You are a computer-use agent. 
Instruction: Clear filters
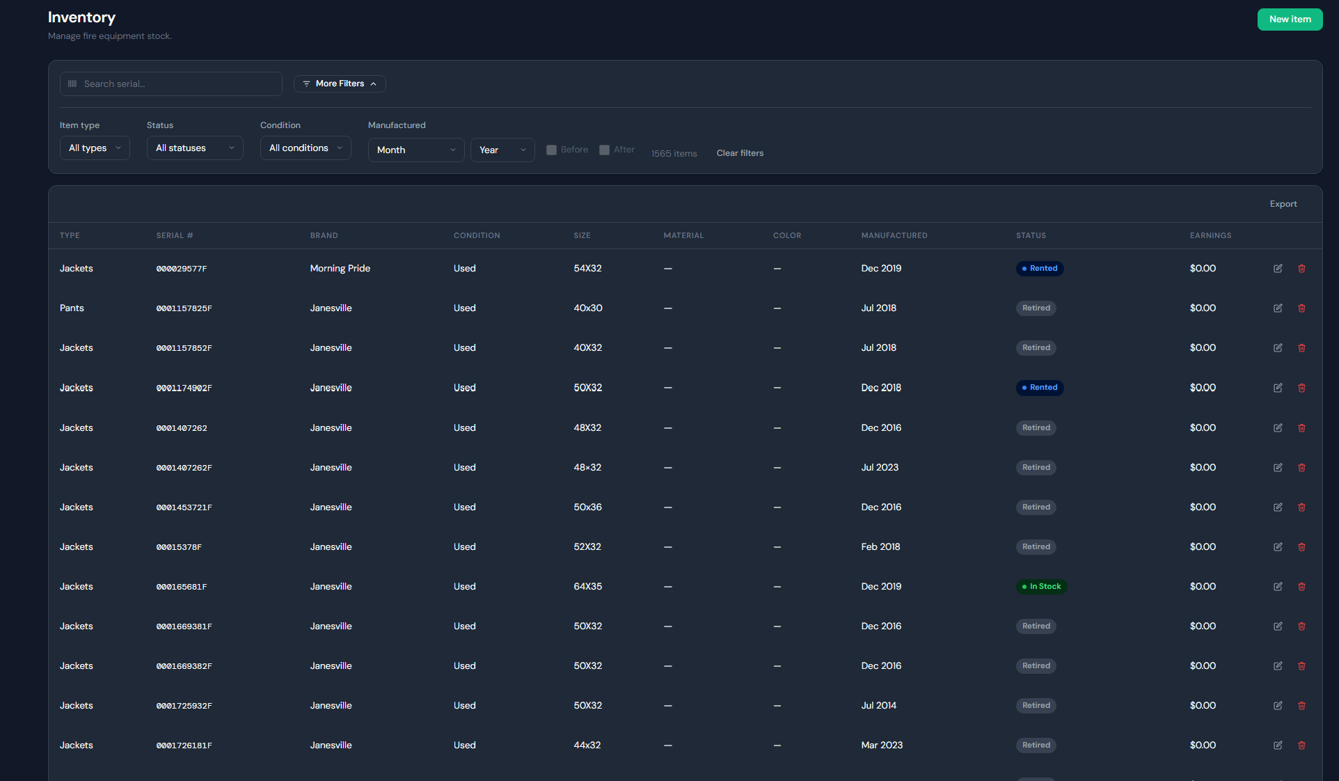coord(740,153)
